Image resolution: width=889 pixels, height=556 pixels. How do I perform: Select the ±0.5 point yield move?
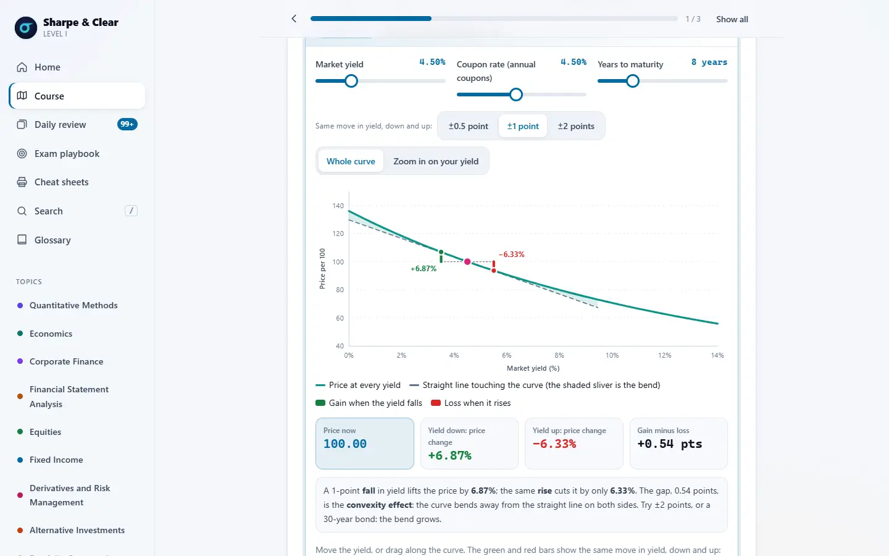pos(468,126)
